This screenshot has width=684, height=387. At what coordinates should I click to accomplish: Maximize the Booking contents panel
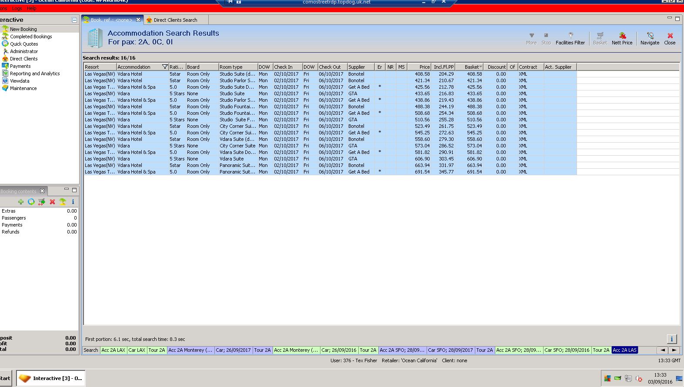tap(74, 190)
